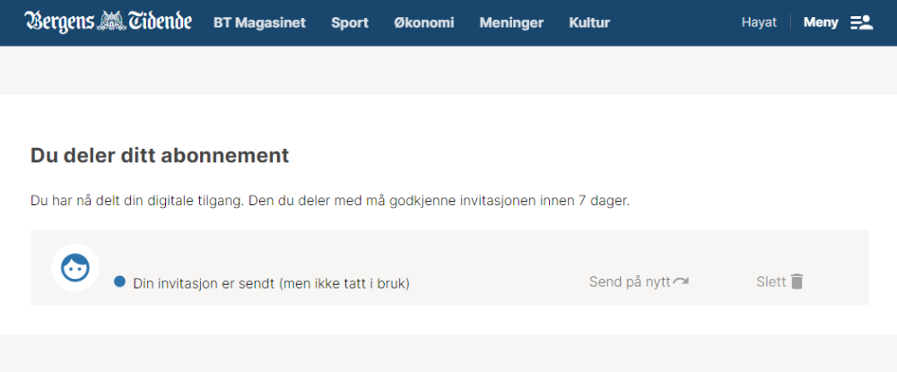Navigate to Meninger

(511, 22)
